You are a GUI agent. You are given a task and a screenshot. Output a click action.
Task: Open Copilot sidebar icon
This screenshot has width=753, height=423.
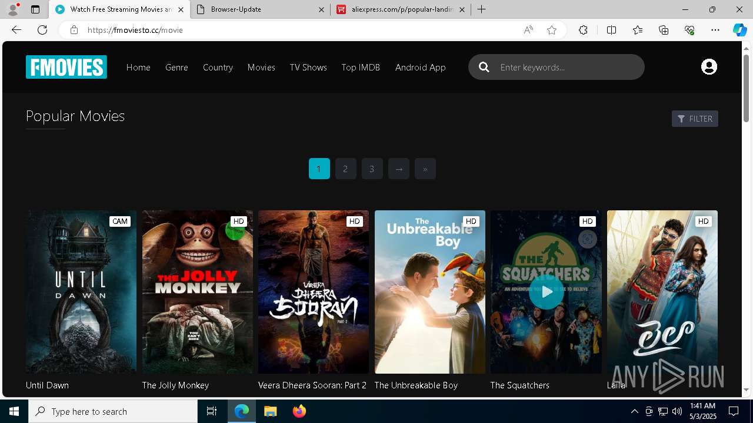739,30
